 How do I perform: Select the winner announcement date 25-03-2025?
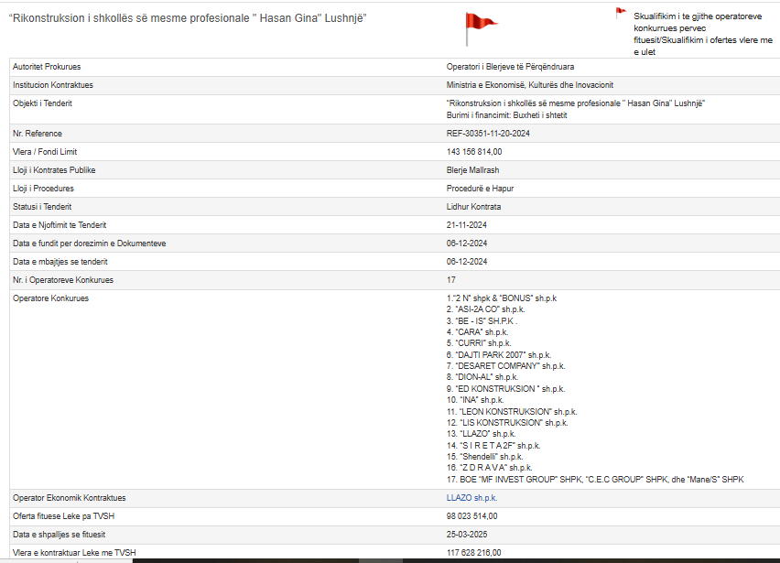[467, 535]
